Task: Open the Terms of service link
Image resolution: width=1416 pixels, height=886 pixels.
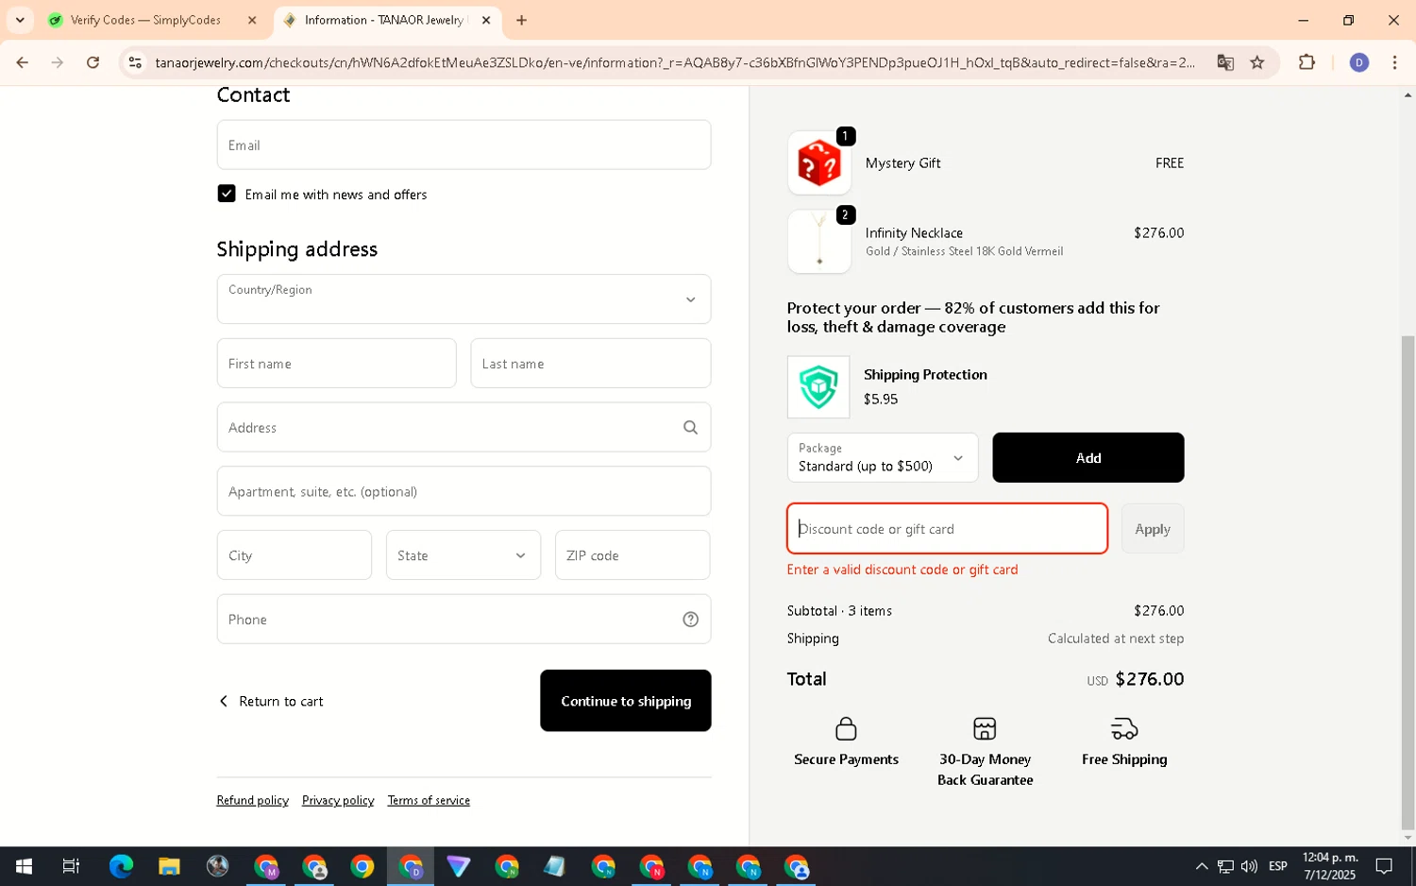Action: pyautogui.click(x=429, y=800)
